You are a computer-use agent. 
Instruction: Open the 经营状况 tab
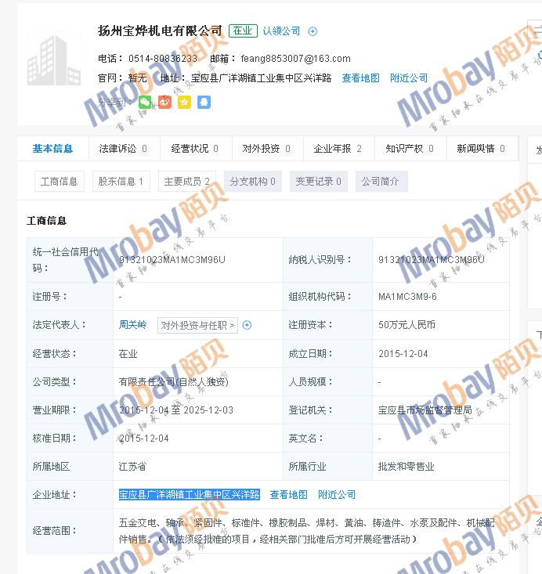click(x=195, y=149)
